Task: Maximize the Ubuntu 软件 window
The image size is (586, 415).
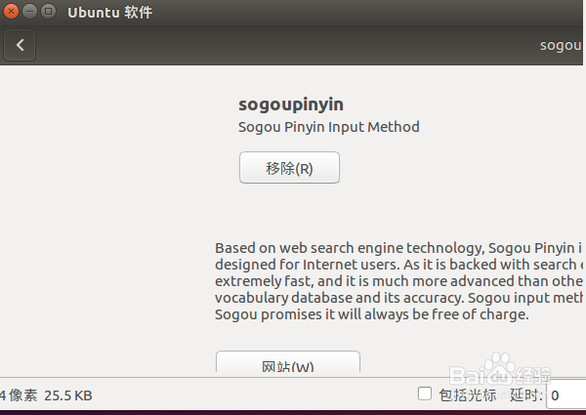Action: (x=48, y=13)
